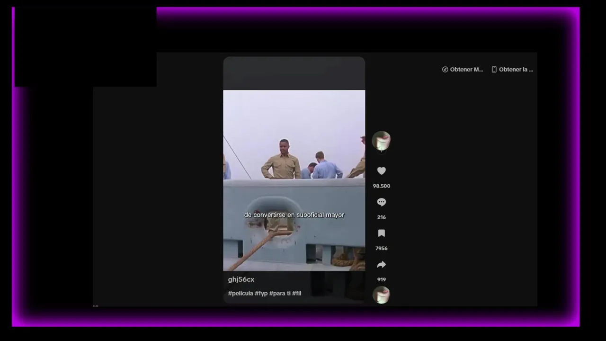Open the #fil hashtag
The width and height of the screenshot is (606, 341).
pos(296,293)
